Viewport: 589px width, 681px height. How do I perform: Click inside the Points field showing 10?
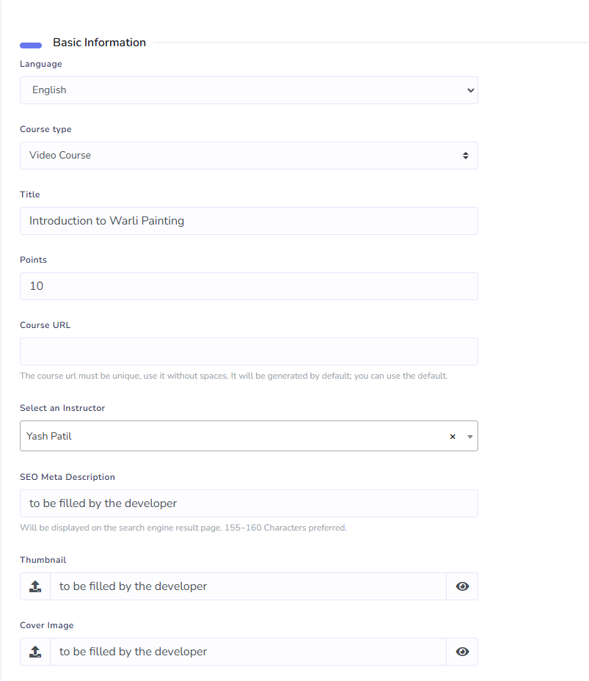(249, 286)
